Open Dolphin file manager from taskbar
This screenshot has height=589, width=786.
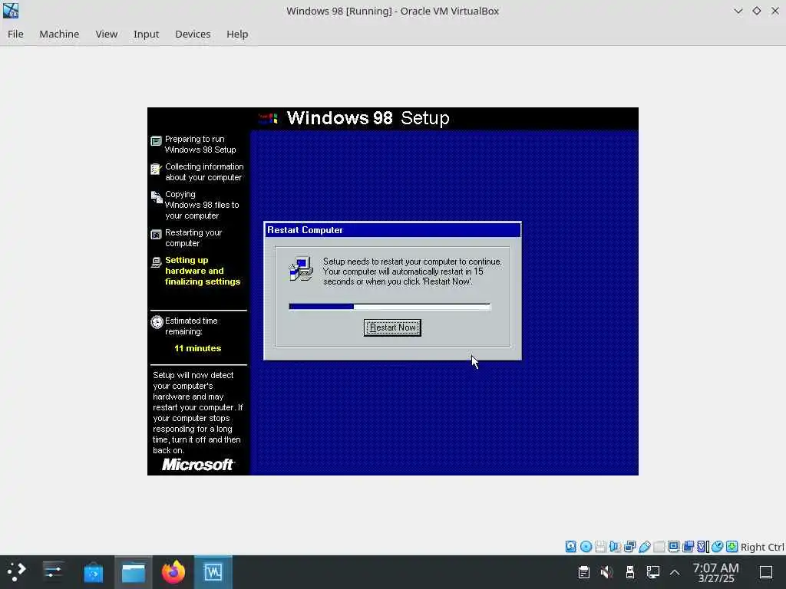coord(134,571)
